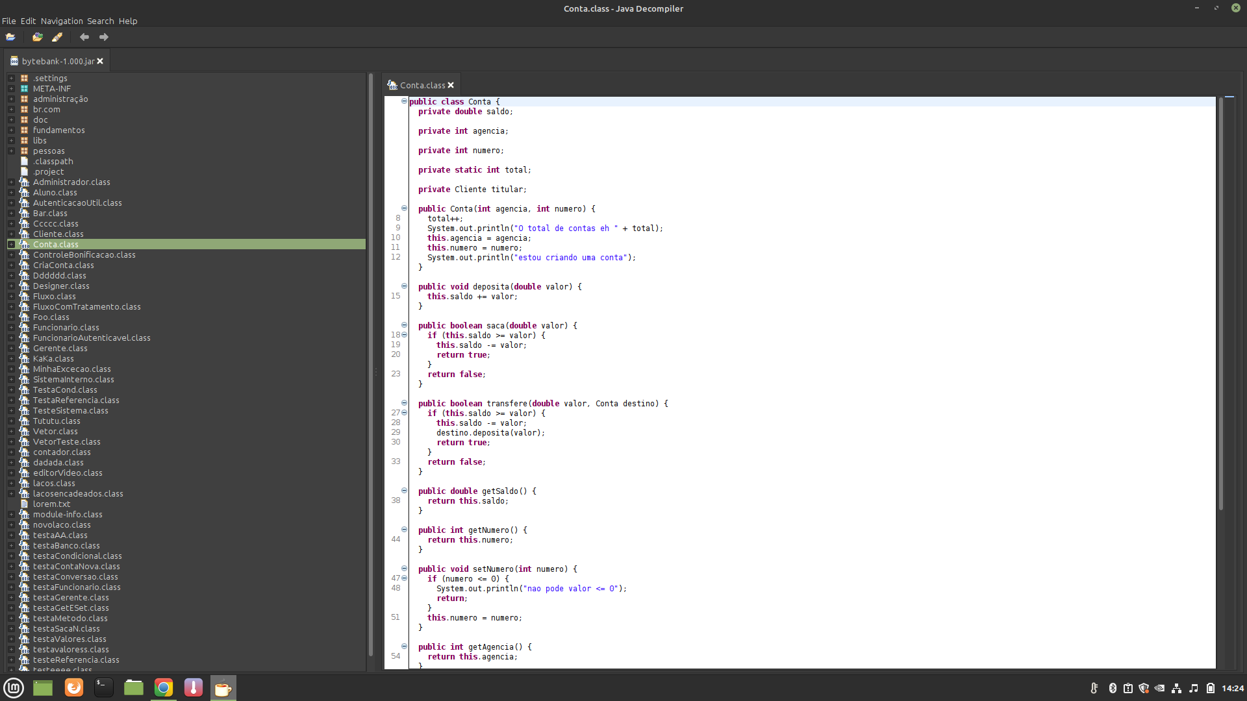This screenshot has width=1247, height=701.
Task: Collapse the transfere method fold
Action: pos(404,403)
